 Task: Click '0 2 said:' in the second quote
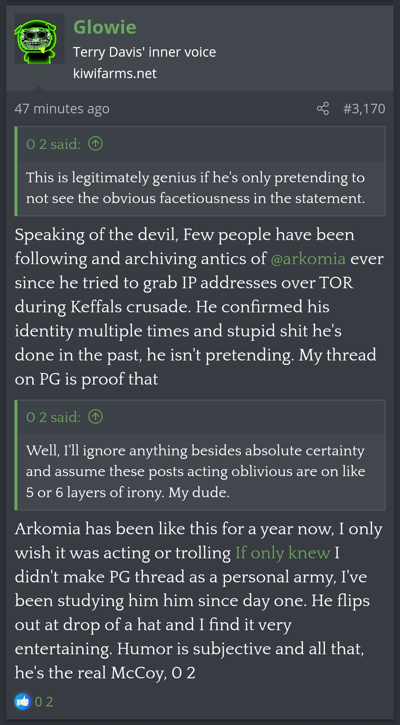[53, 417]
